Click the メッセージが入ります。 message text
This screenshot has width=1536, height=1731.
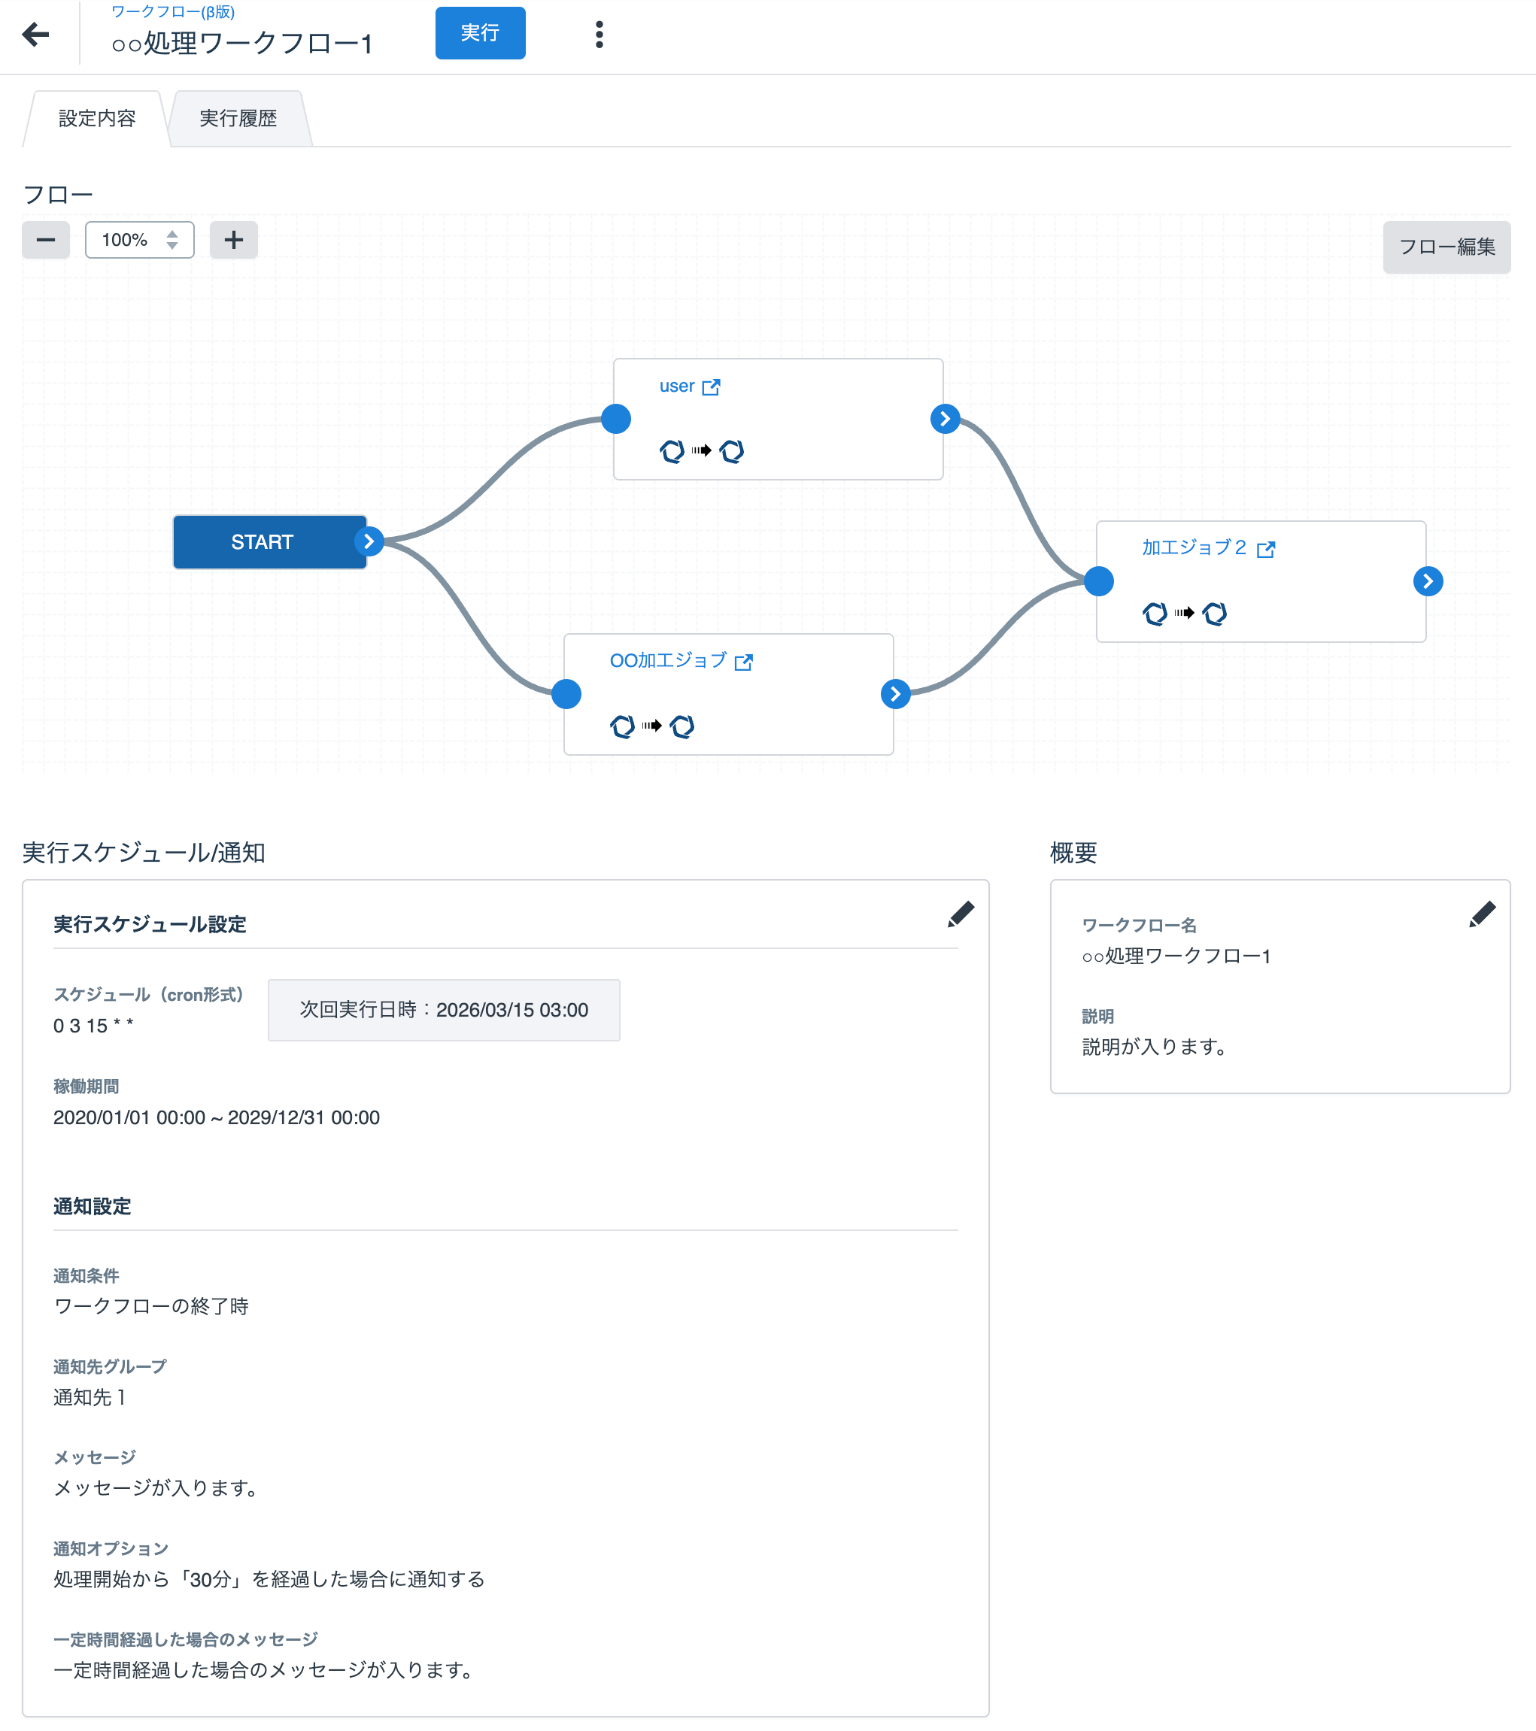156,1488
